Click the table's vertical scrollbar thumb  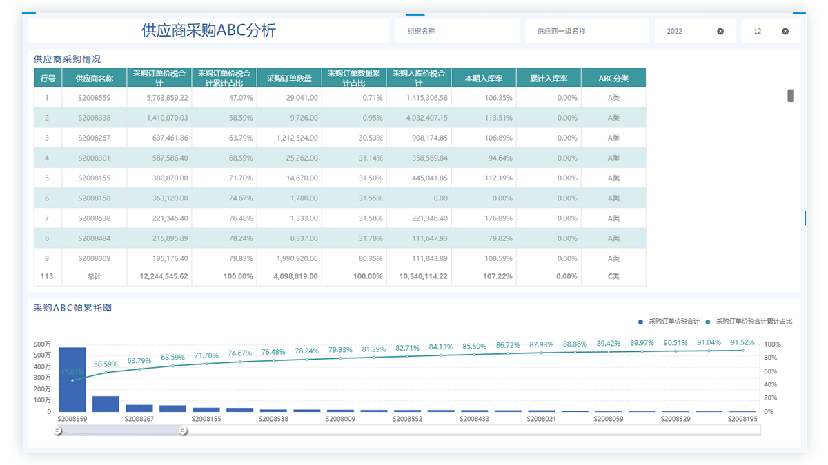point(791,96)
